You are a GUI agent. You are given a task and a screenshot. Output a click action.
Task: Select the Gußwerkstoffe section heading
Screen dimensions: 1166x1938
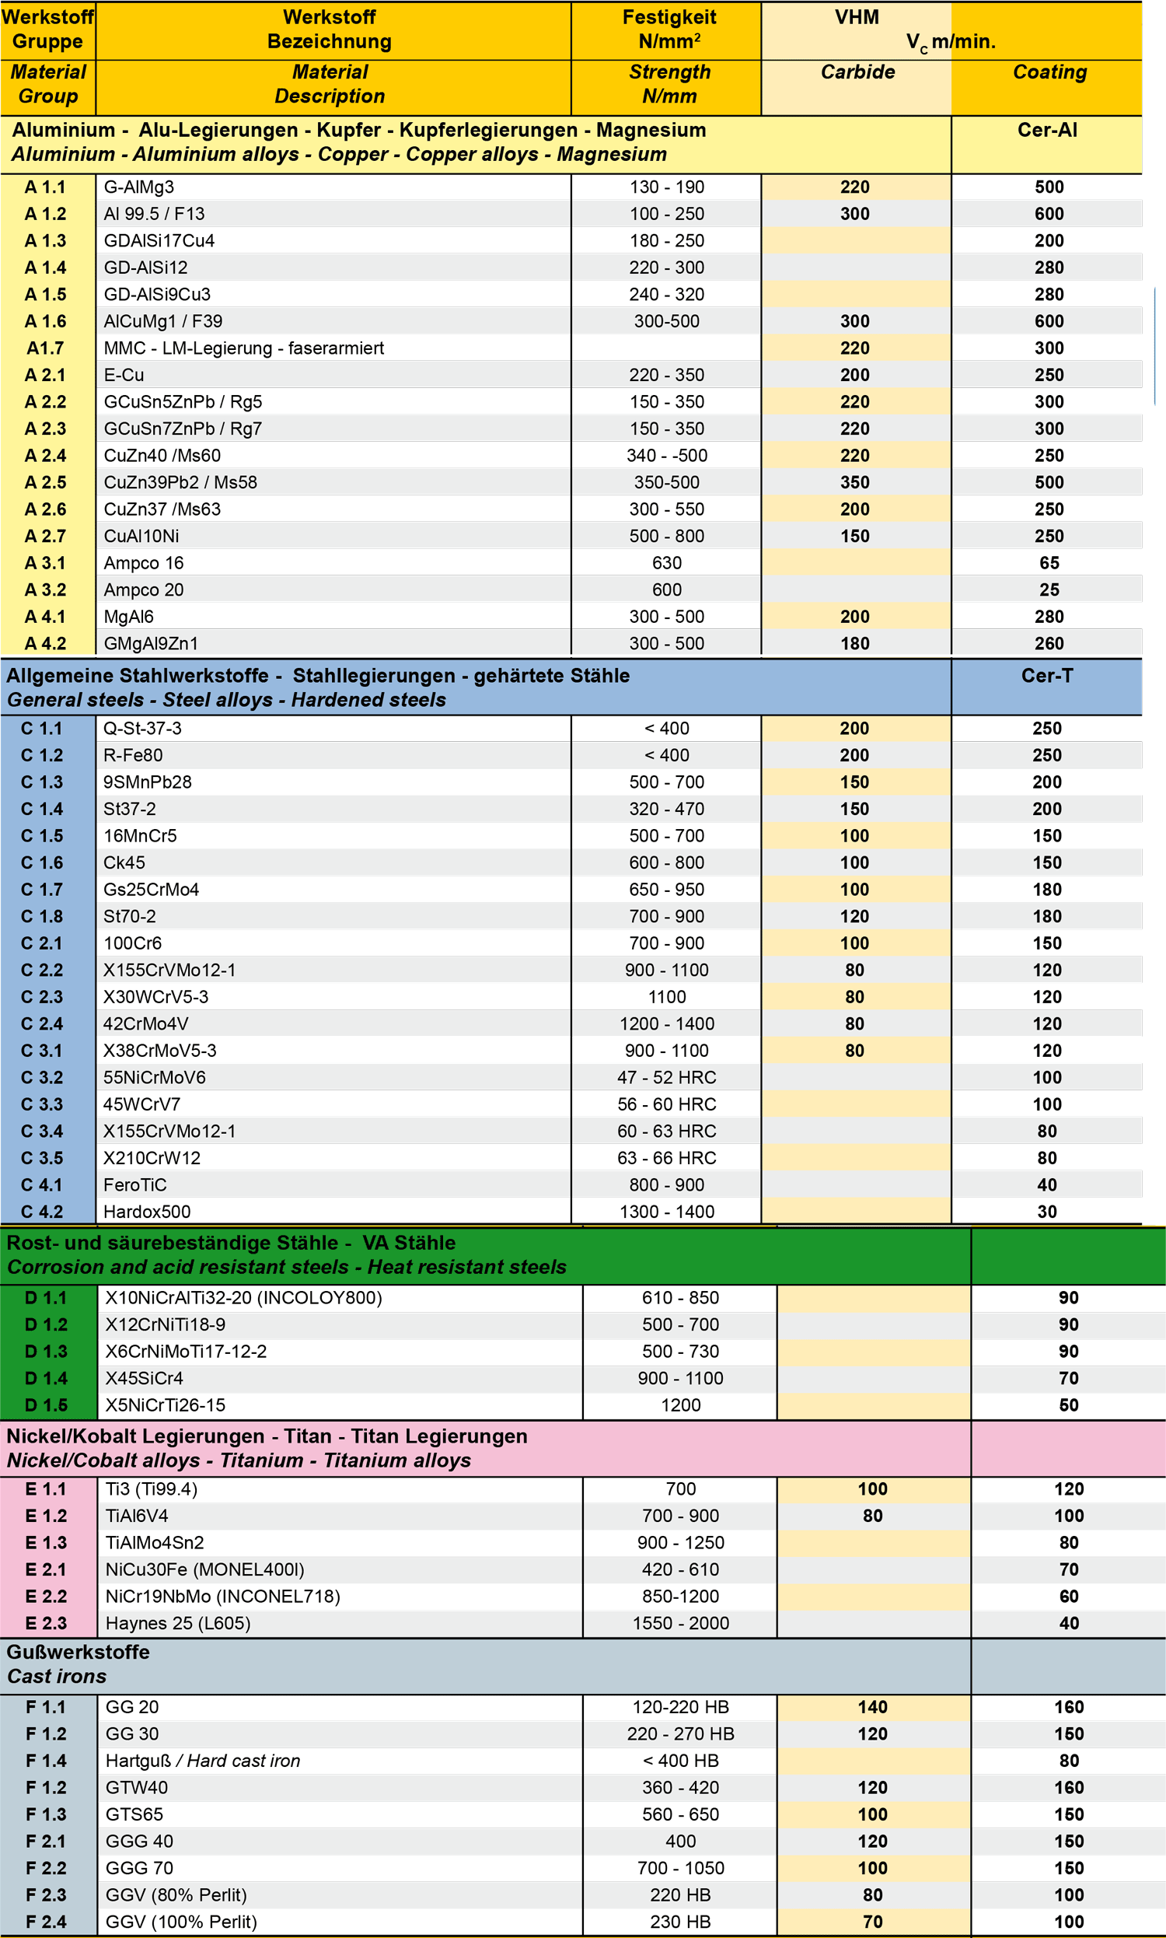78,1652
